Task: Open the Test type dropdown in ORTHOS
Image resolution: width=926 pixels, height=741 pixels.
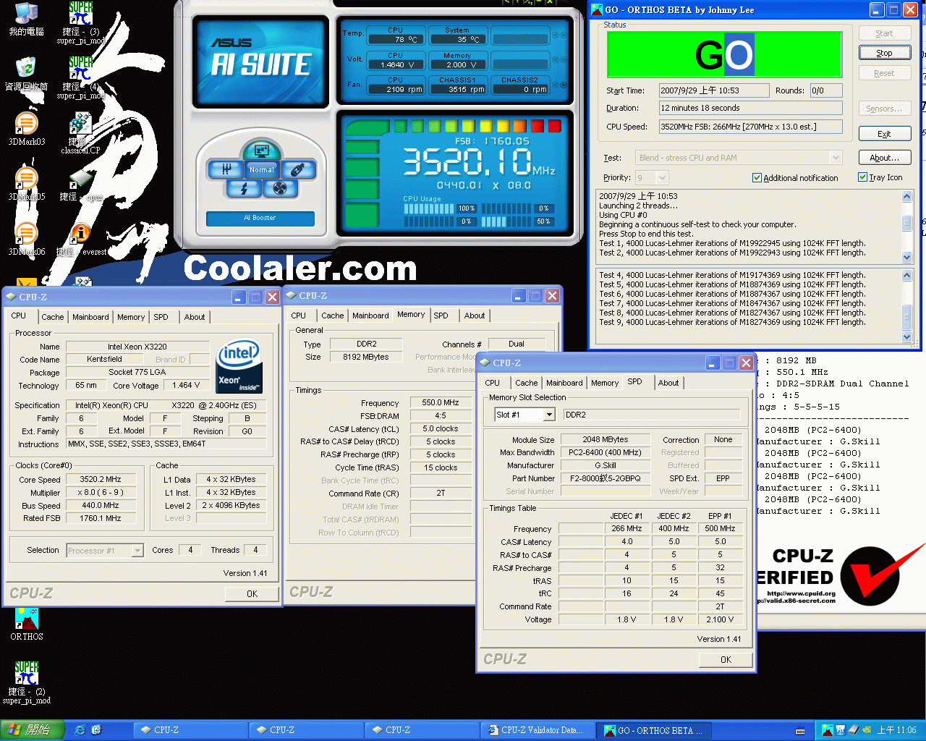Action: pos(836,158)
